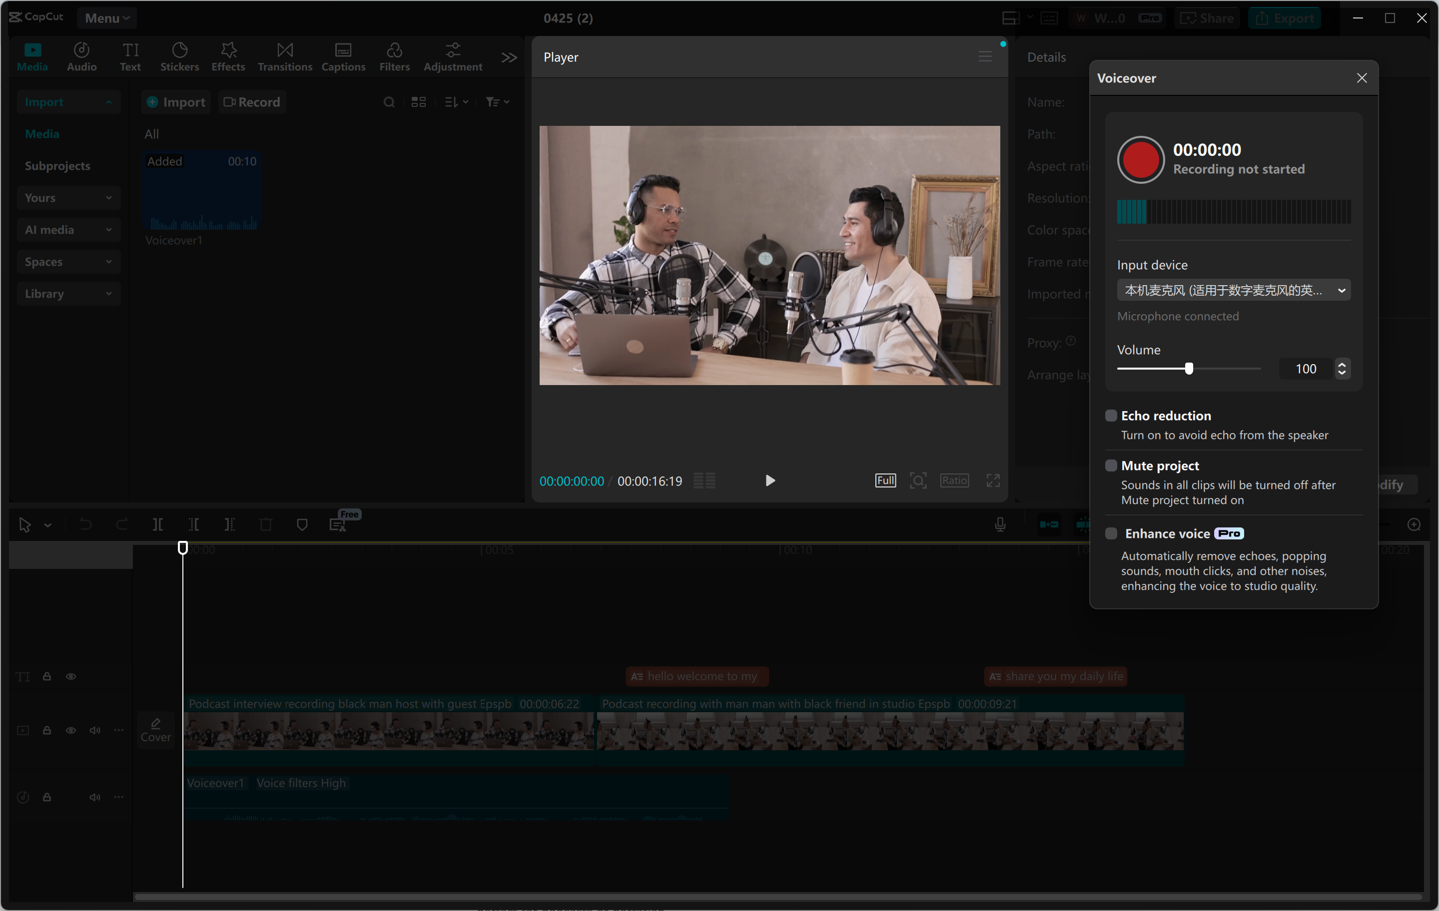The image size is (1439, 911).
Task: Select the split clip tool
Action: click(158, 524)
